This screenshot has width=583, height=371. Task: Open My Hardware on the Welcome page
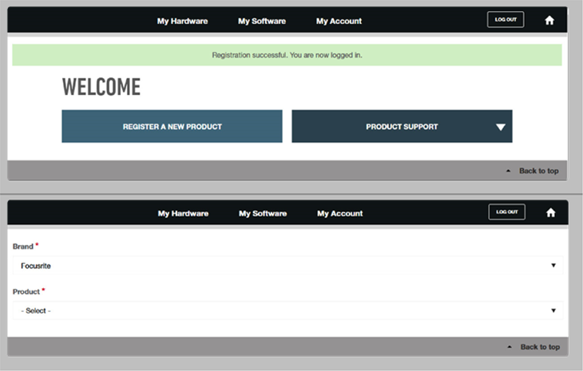[x=182, y=21]
